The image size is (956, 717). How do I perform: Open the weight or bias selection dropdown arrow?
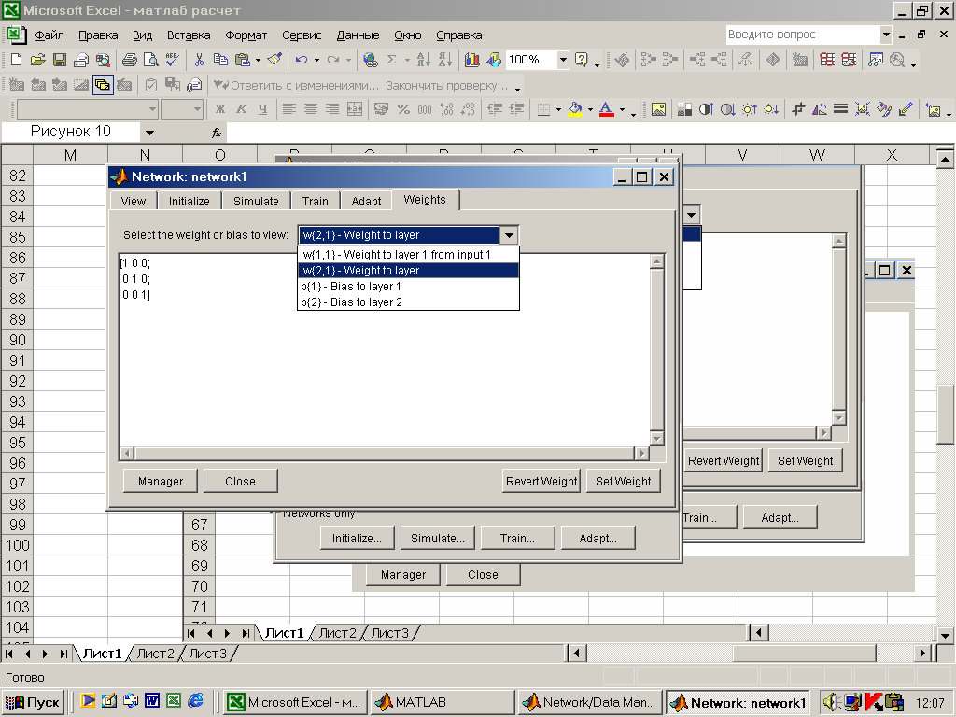pos(509,234)
